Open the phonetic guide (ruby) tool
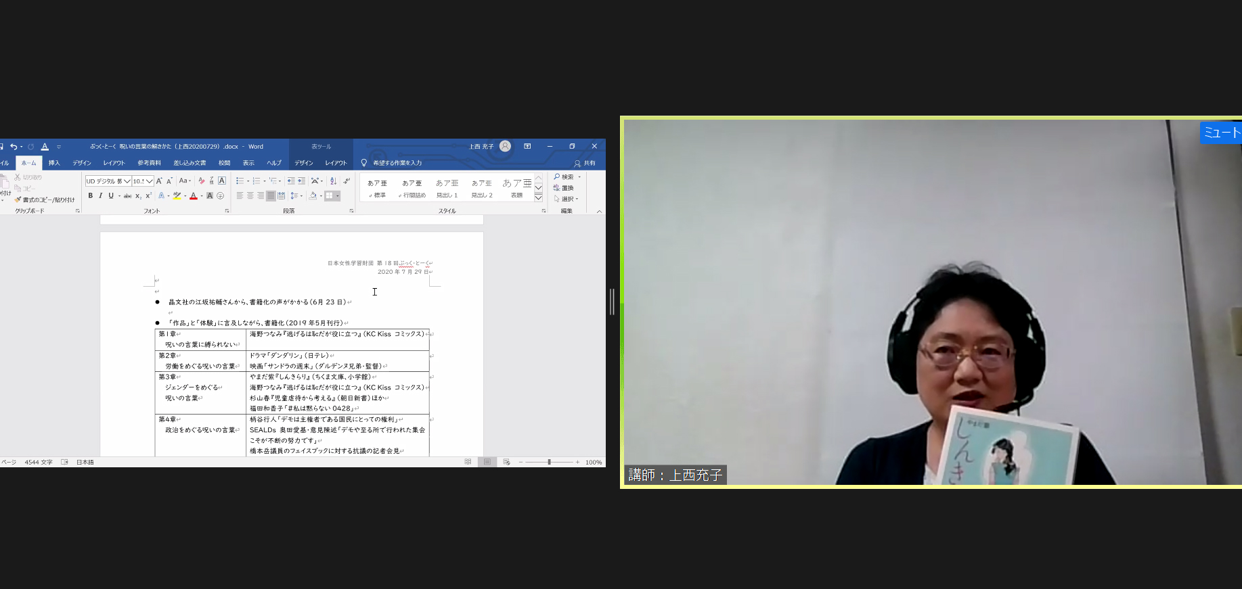Viewport: 1242px width, 589px height. 211,181
